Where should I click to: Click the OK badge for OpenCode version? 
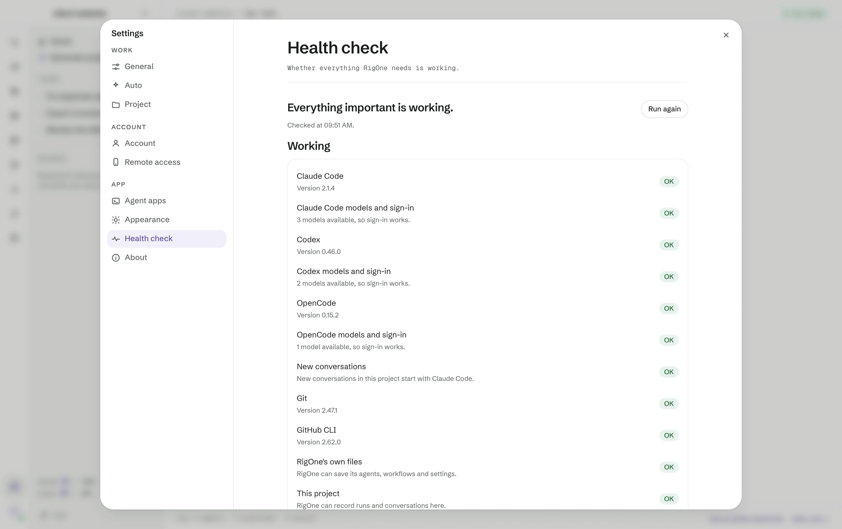(x=669, y=308)
